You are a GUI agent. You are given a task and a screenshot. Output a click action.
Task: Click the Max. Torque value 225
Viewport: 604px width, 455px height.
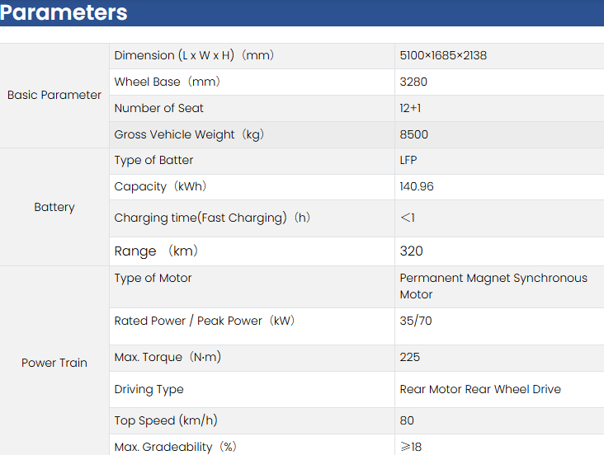point(409,358)
